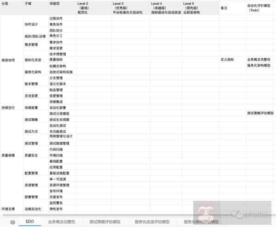Open the 服务化架构评估模型 sheet tab
Image resolution: width=276 pixels, height=227 pixels.
(201, 222)
